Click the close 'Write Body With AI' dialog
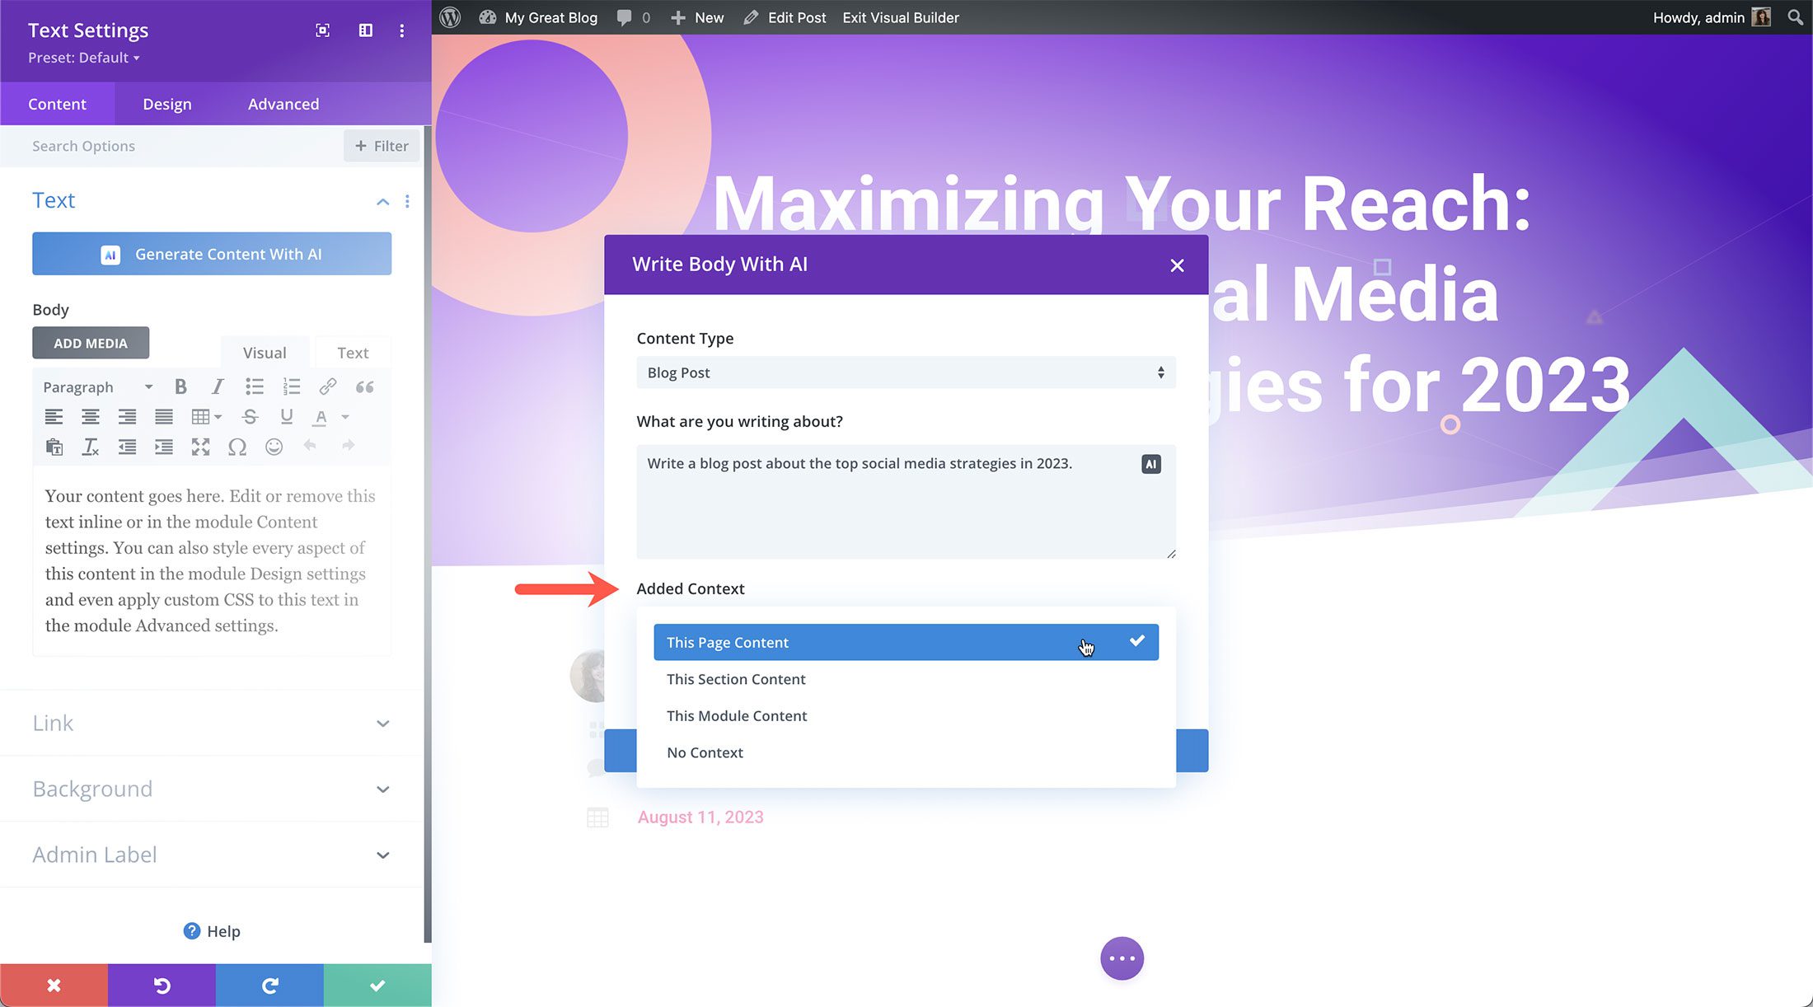1813x1007 pixels. [x=1176, y=265]
